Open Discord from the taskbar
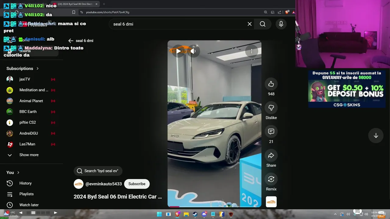This screenshot has width=390, height=219. [204, 214]
